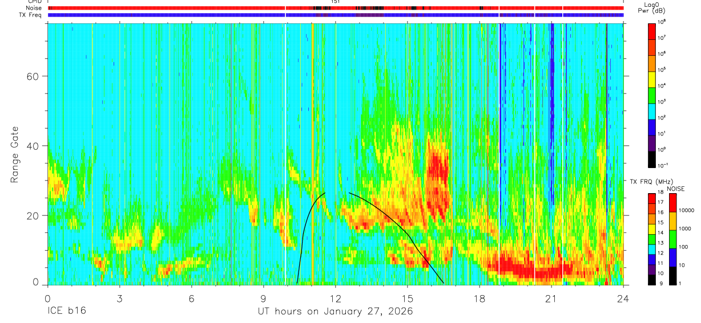
Task: Click the y-axis tick label '60'
Action: coord(33,76)
